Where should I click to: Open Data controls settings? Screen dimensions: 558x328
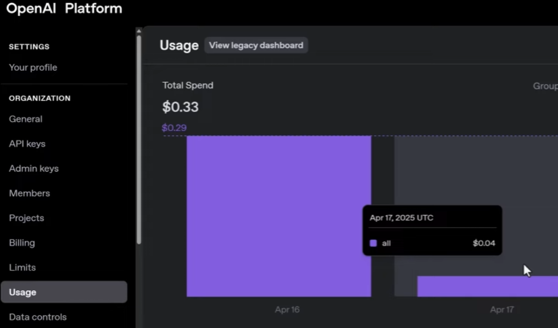38,317
